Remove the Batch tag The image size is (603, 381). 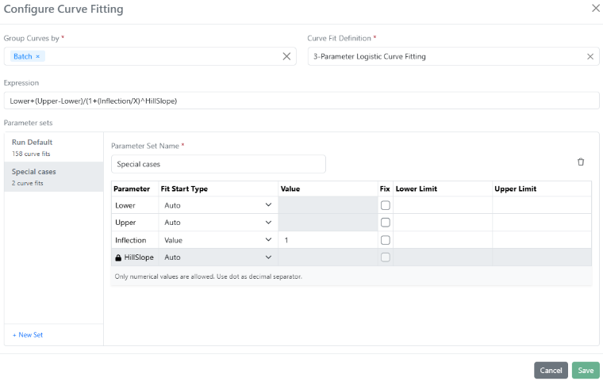pyautogui.click(x=38, y=56)
